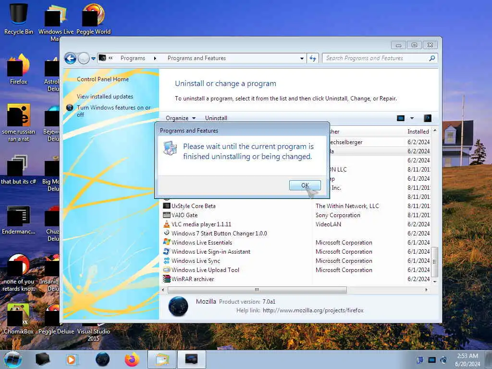
Task: Click the search magnifier icon
Action: (432, 58)
